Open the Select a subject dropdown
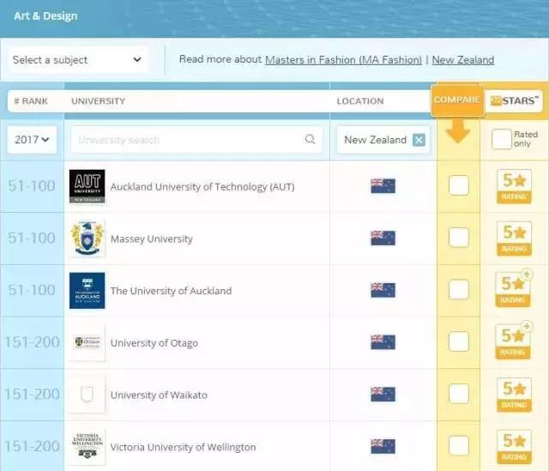This screenshot has height=471, width=549. pos(77,60)
